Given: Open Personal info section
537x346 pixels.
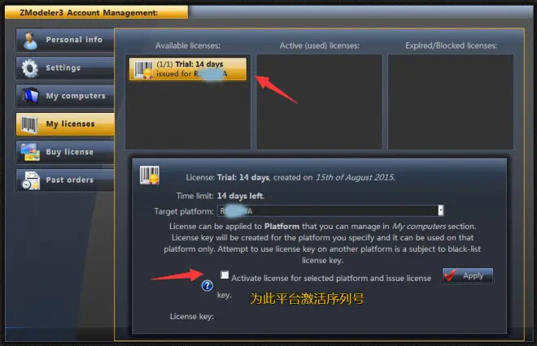Looking at the screenshot, I should (x=65, y=40).
